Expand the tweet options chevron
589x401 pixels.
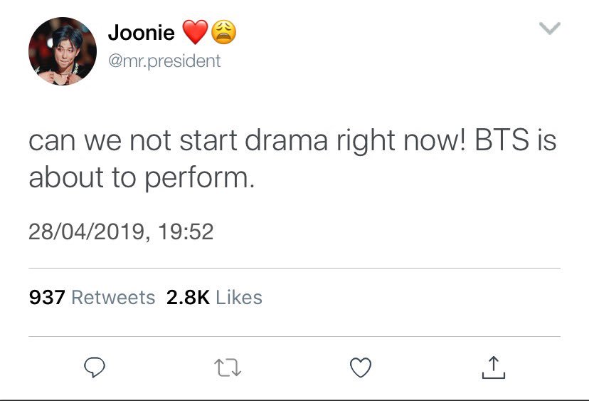click(x=550, y=28)
